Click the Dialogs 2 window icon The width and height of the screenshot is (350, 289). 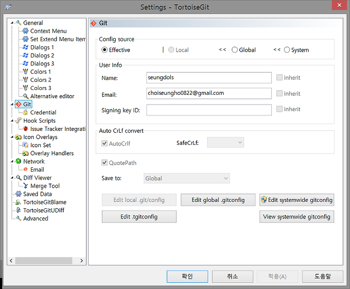[x=26, y=55]
